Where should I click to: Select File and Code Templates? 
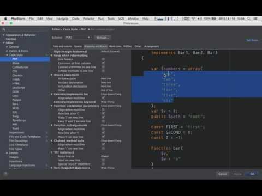(x=25, y=137)
